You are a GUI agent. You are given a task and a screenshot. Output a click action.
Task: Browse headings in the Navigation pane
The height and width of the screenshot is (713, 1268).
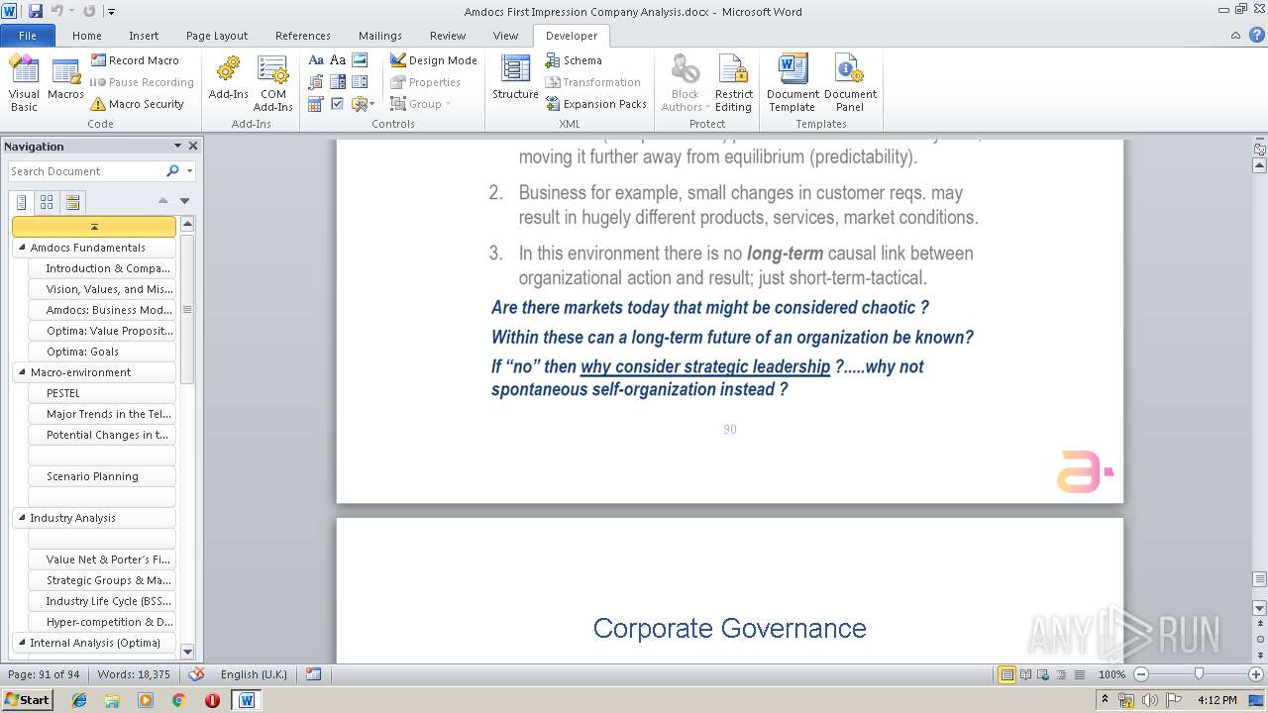22,202
